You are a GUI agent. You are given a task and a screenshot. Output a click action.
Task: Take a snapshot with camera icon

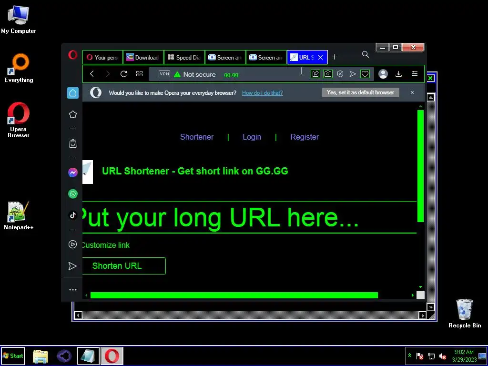coord(328,74)
